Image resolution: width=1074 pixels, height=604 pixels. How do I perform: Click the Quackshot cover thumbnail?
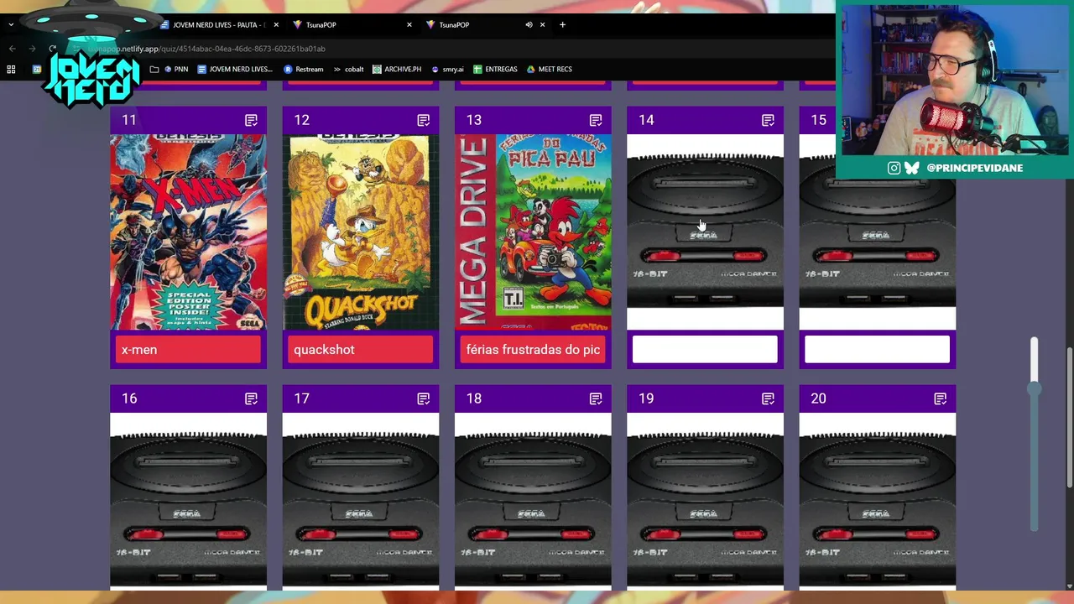361,232
